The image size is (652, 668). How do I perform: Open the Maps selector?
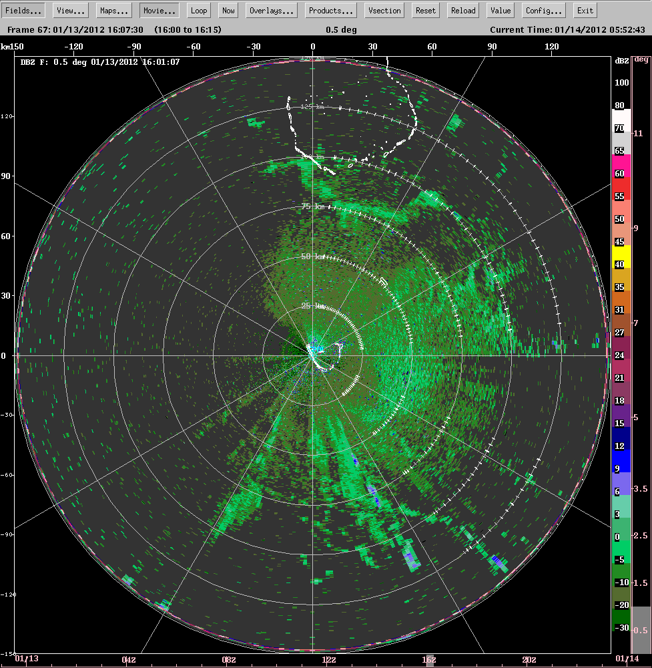coord(113,10)
